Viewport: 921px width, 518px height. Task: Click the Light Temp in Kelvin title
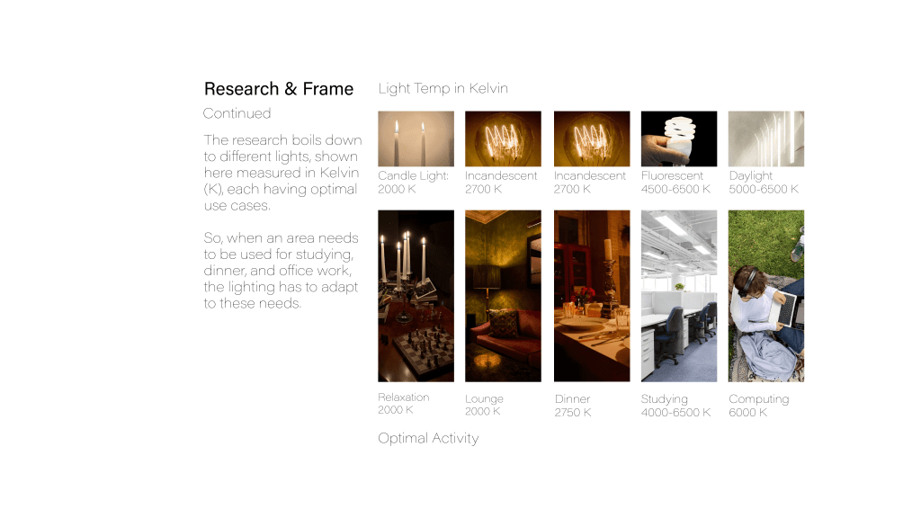[x=443, y=88]
